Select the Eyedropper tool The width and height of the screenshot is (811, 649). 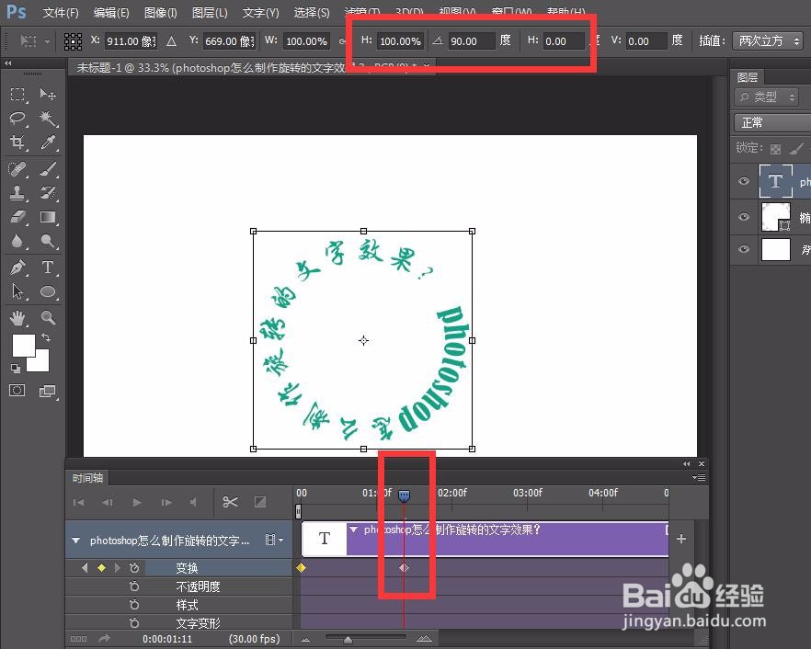(x=48, y=142)
